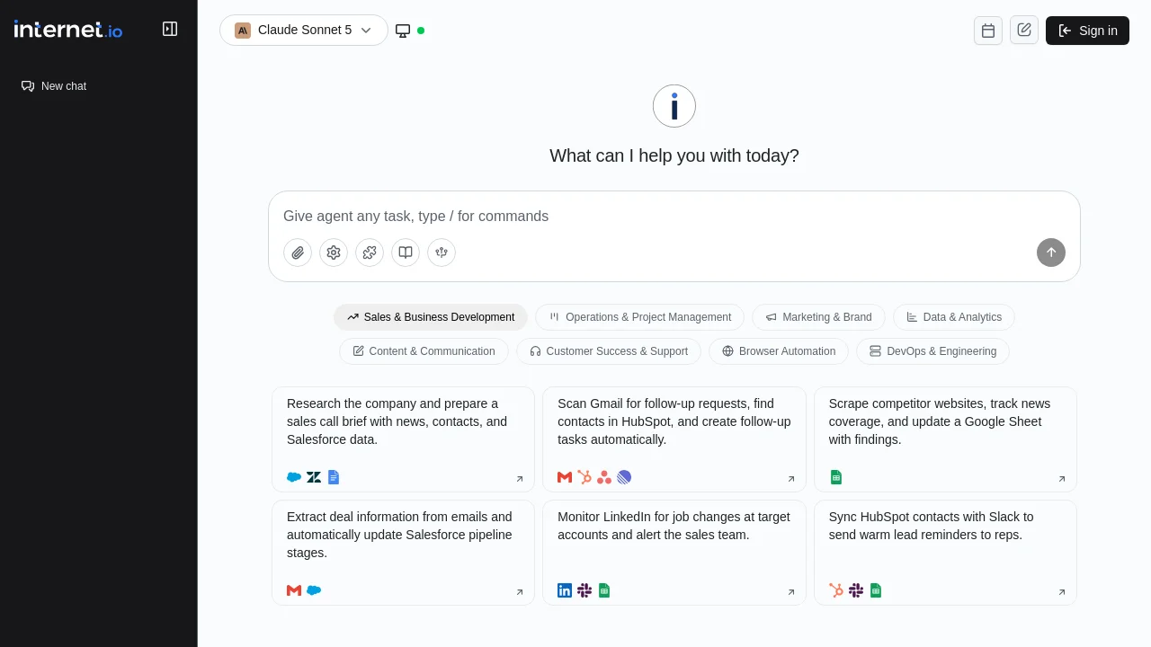Click the Slack icon on the Monitor LinkedIn card
Screen dimensions: 1151x647
pos(584,590)
